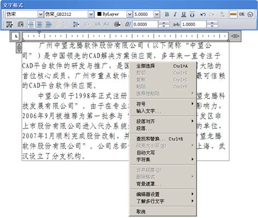258x218 pixels.
Task: Click the greyed-out Uppercase conversion icon
Action: [x=98, y=24]
